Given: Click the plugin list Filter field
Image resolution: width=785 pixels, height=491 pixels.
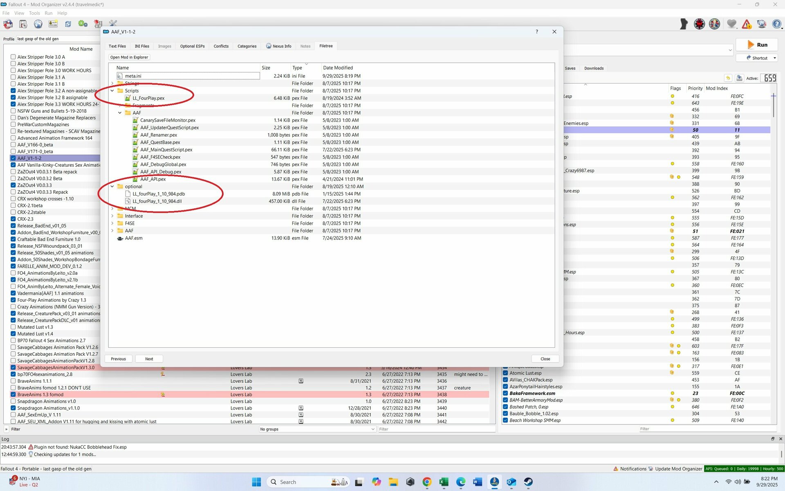Looking at the screenshot, I should point(707,429).
